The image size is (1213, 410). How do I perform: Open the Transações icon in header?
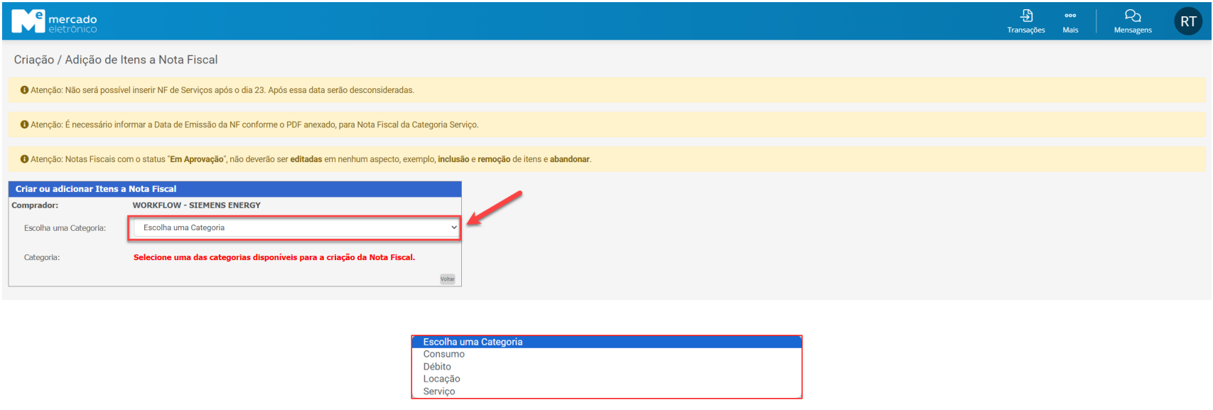click(1026, 16)
